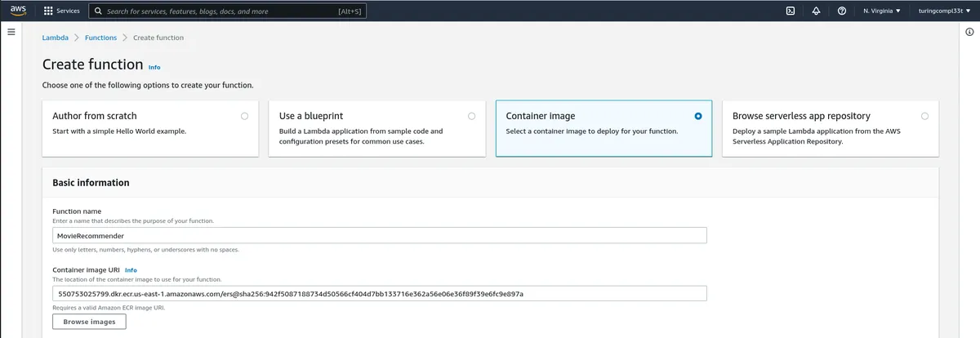Select Author from scratch radio button
This screenshot has height=338, width=980.
tap(244, 116)
